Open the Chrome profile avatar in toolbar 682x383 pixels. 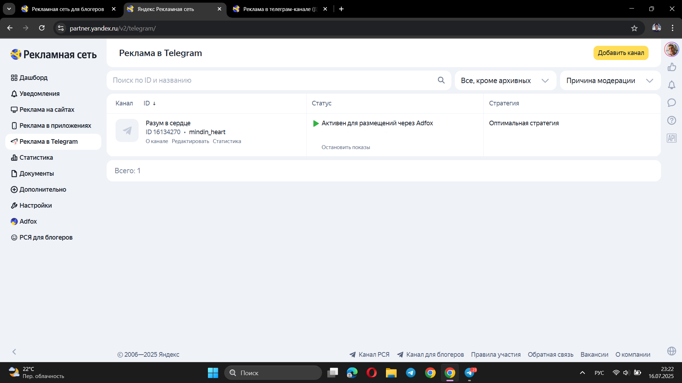point(656,28)
